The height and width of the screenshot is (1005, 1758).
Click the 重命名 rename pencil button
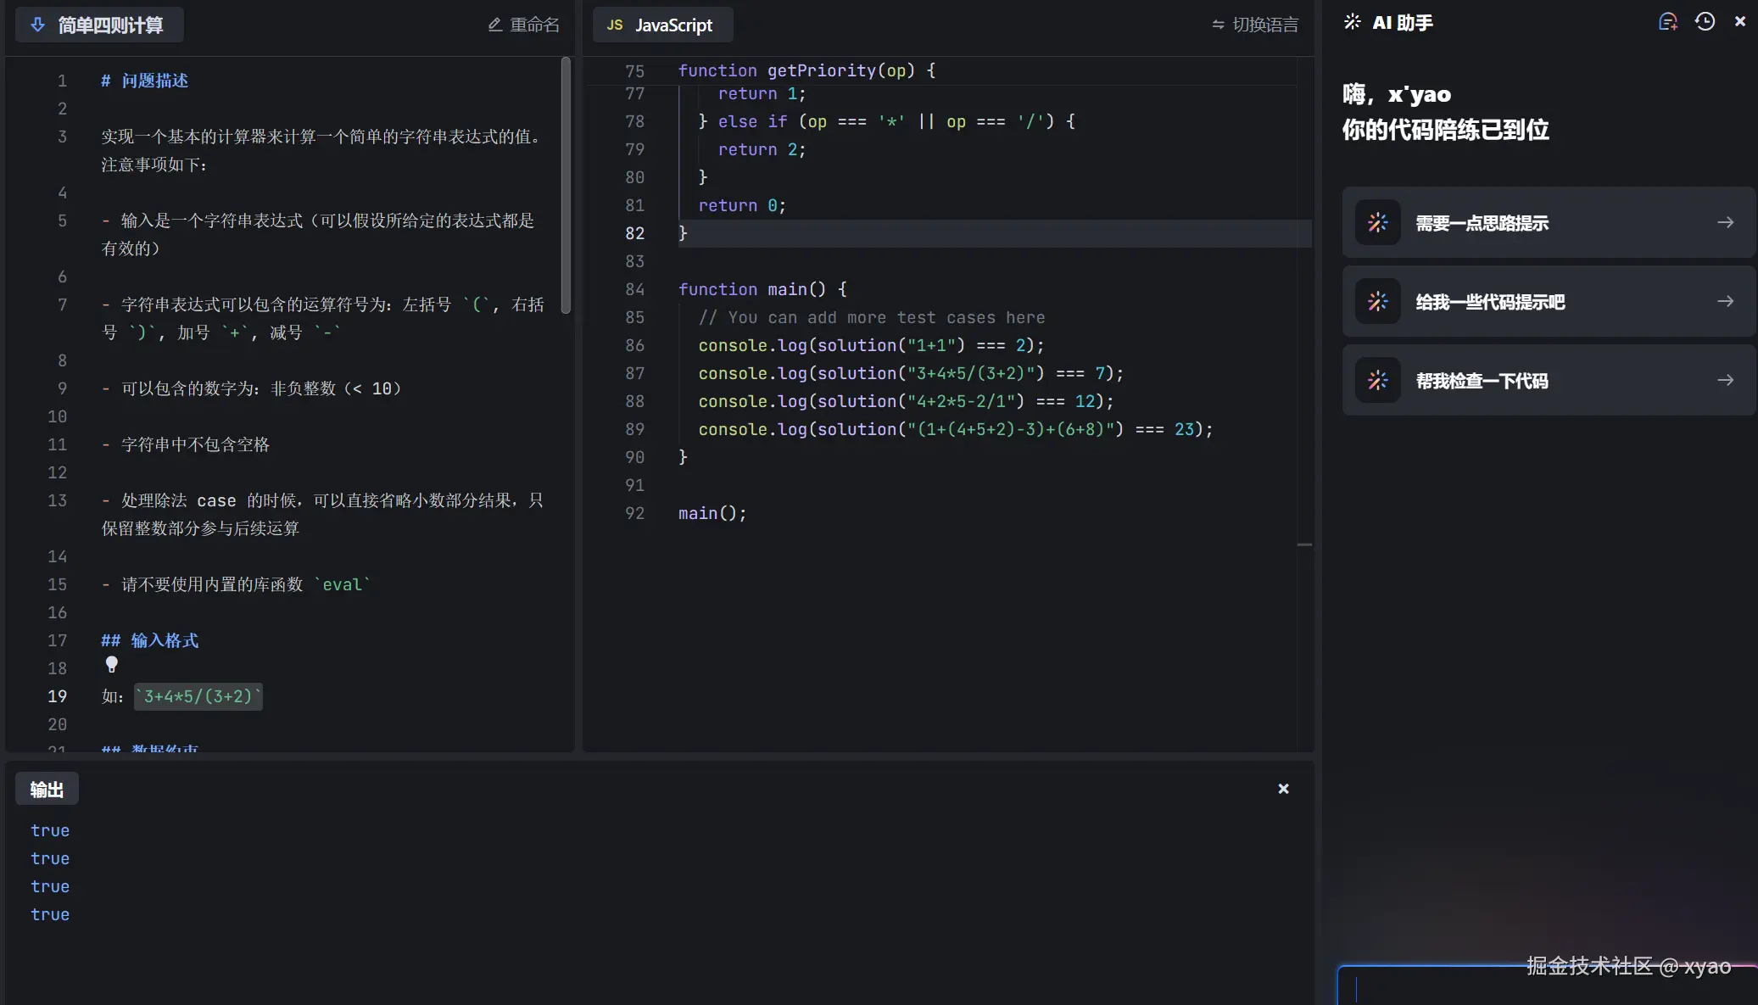[x=523, y=25]
